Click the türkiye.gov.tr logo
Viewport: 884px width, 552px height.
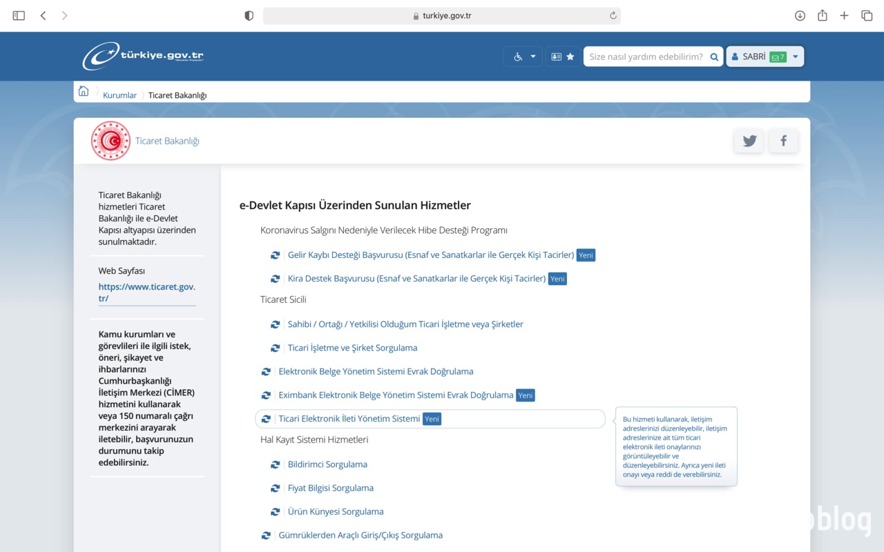[143, 57]
